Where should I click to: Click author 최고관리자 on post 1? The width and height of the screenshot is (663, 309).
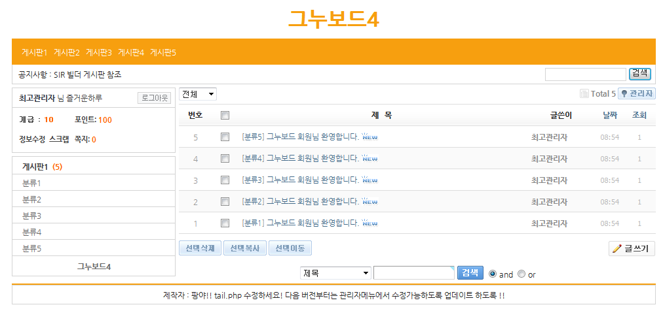[x=549, y=223]
